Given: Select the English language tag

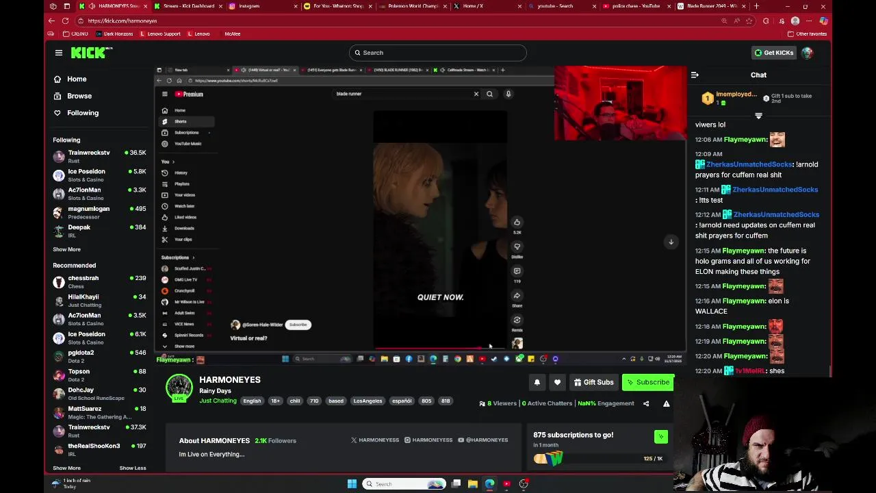Looking at the screenshot, I should (252, 401).
